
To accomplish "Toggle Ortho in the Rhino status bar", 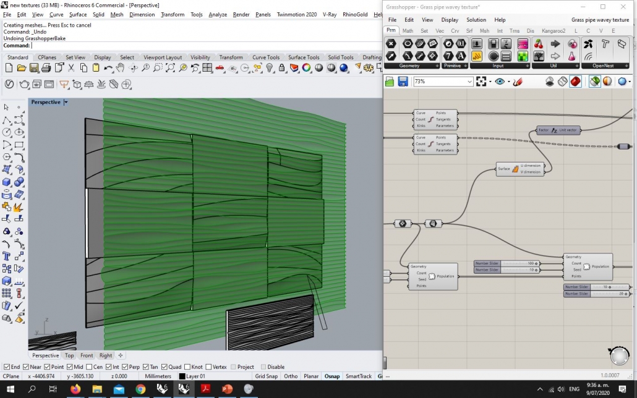I will 291,376.
